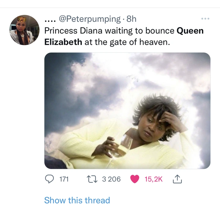The image size is (220, 208).
Task: Click the reply speech bubble icon
Action: (x=50, y=179)
